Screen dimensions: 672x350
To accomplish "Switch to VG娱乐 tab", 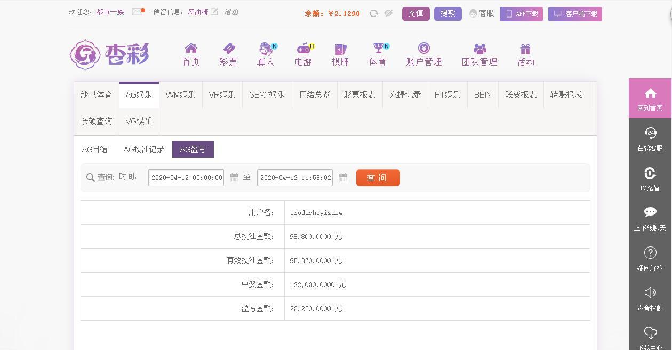I will [x=139, y=122].
